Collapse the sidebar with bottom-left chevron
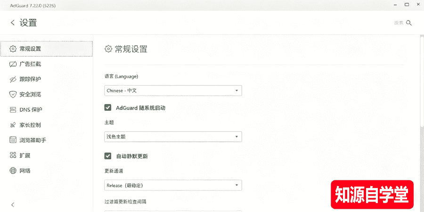Image resolution: width=424 pixels, height=212 pixels. coord(12,204)
